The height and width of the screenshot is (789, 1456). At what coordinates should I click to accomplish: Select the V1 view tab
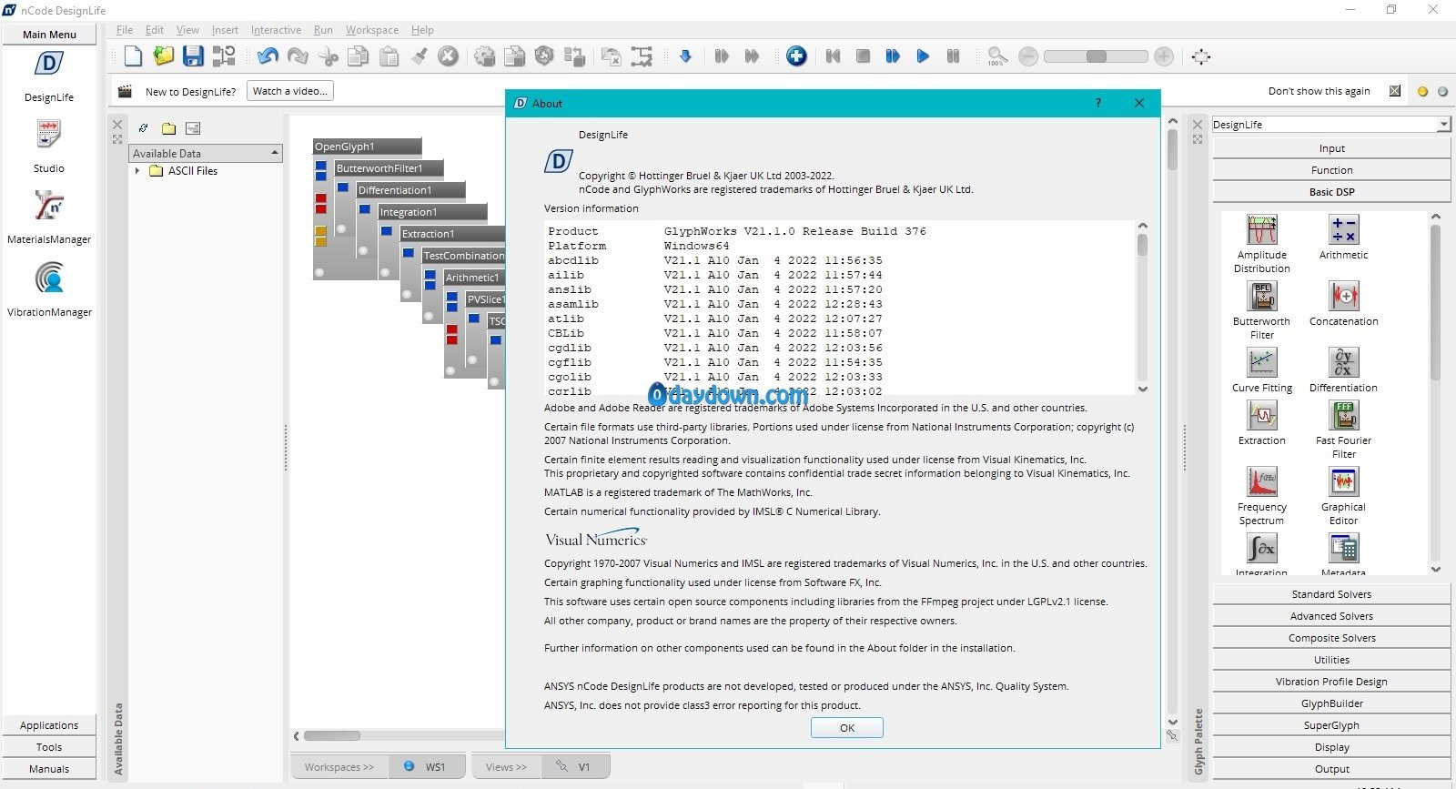(575, 766)
